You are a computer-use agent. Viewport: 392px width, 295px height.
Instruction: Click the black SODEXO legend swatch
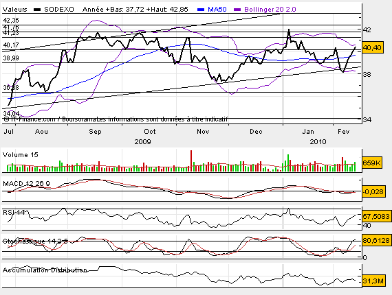point(37,10)
